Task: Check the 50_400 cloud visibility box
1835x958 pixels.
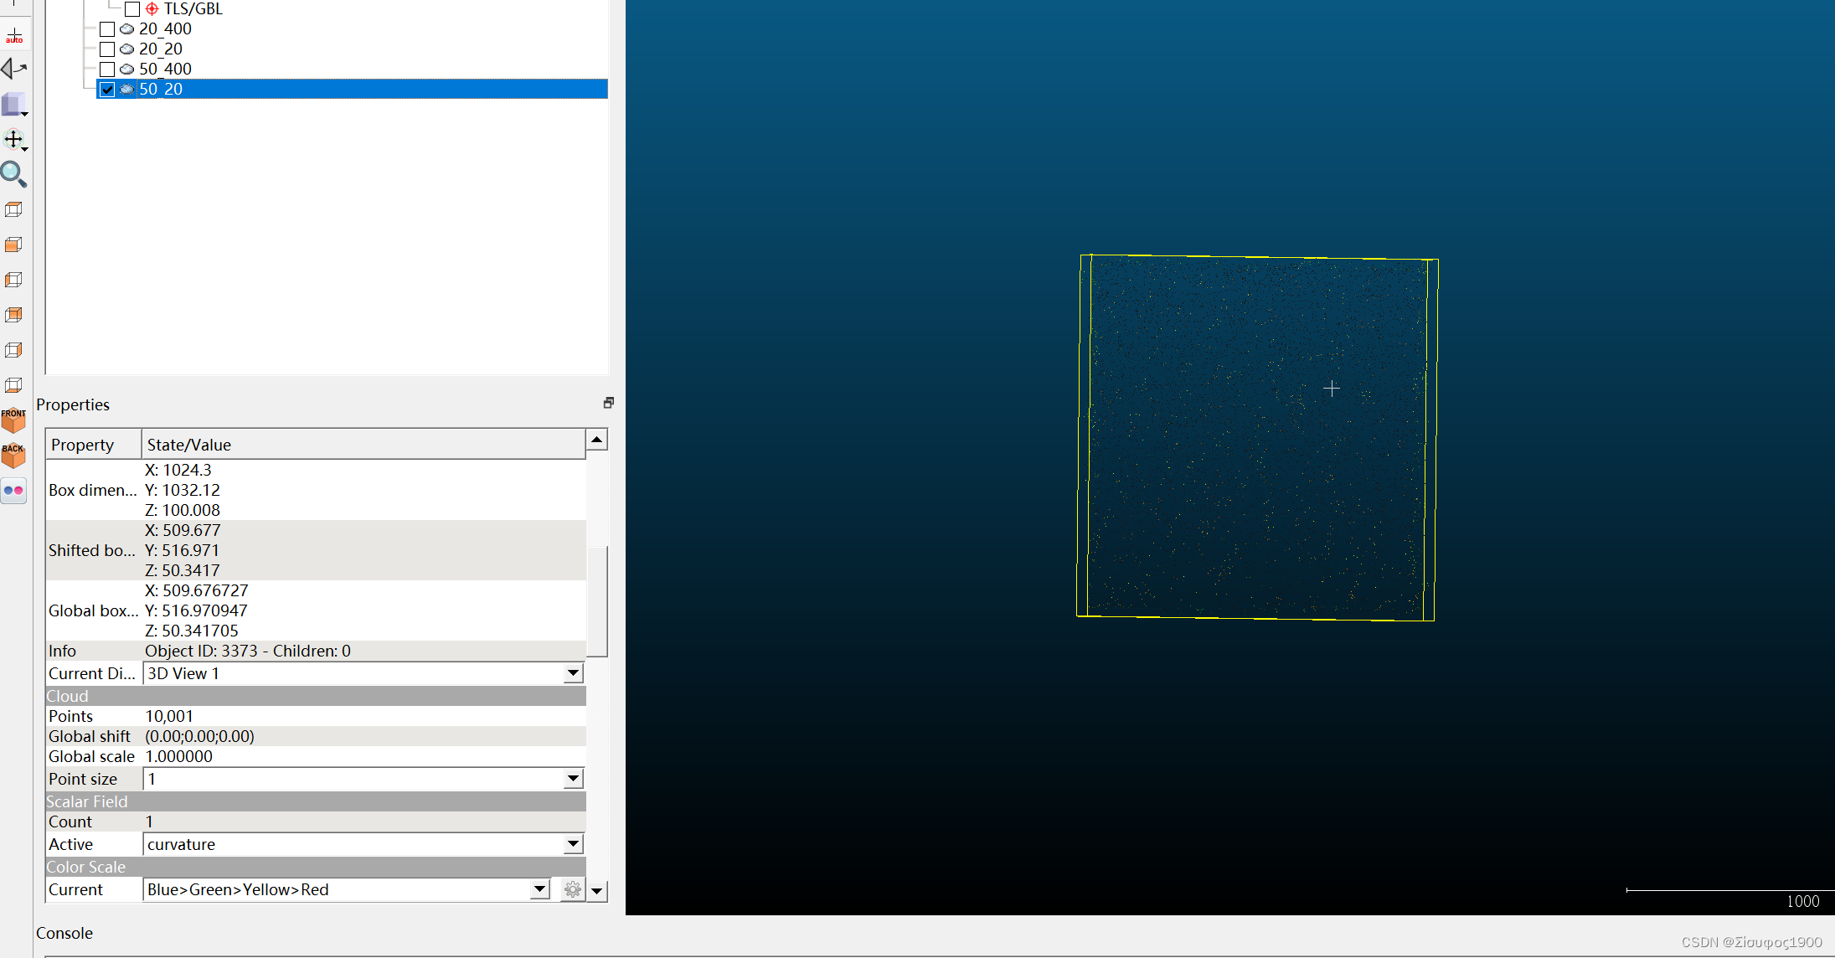Action: coord(107,70)
